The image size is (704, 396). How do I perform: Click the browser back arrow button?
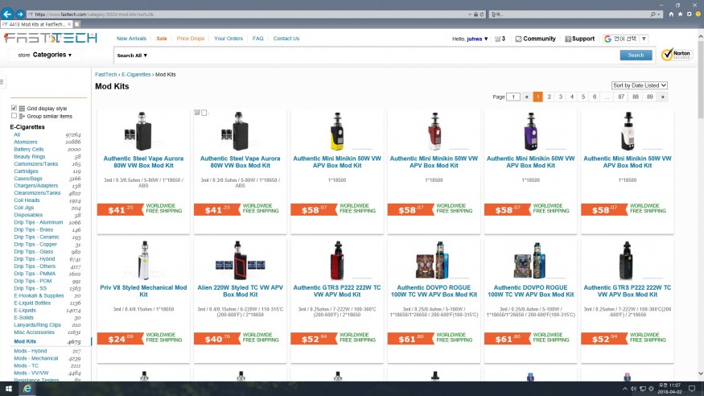[x=7, y=14]
